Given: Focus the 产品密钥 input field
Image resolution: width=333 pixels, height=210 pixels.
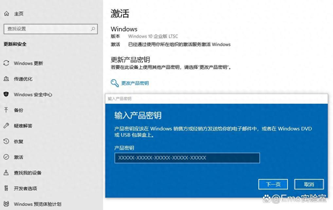Looking at the screenshot, I should pyautogui.click(x=187, y=158).
